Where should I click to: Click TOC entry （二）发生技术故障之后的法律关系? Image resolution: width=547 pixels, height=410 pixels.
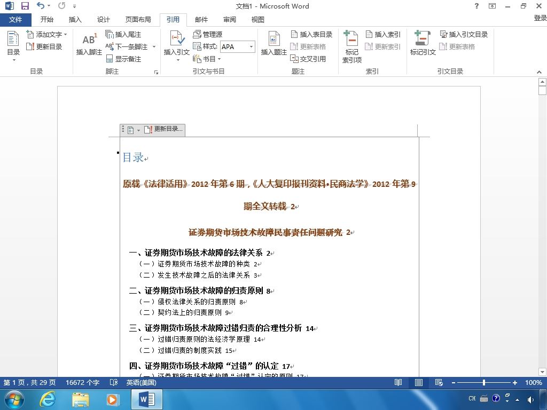pos(194,275)
